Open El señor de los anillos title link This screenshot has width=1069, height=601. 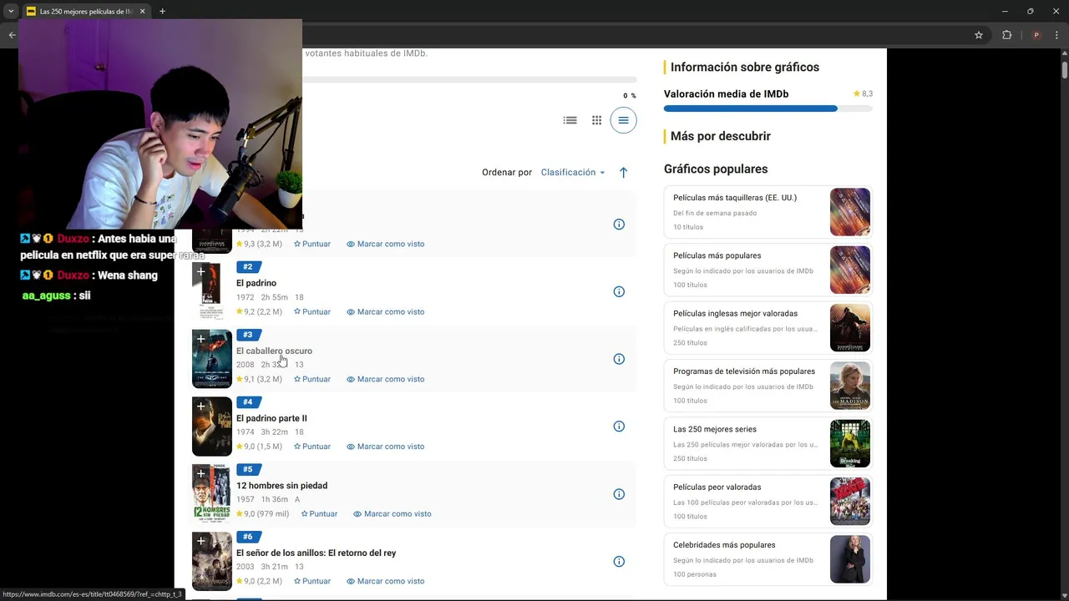point(316,553)
